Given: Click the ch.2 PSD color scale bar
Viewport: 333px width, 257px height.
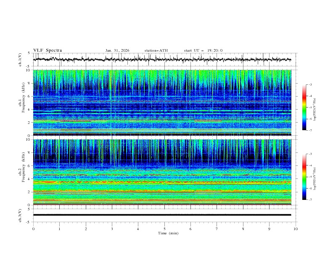Looking at the screenshot, I should 304,177.
